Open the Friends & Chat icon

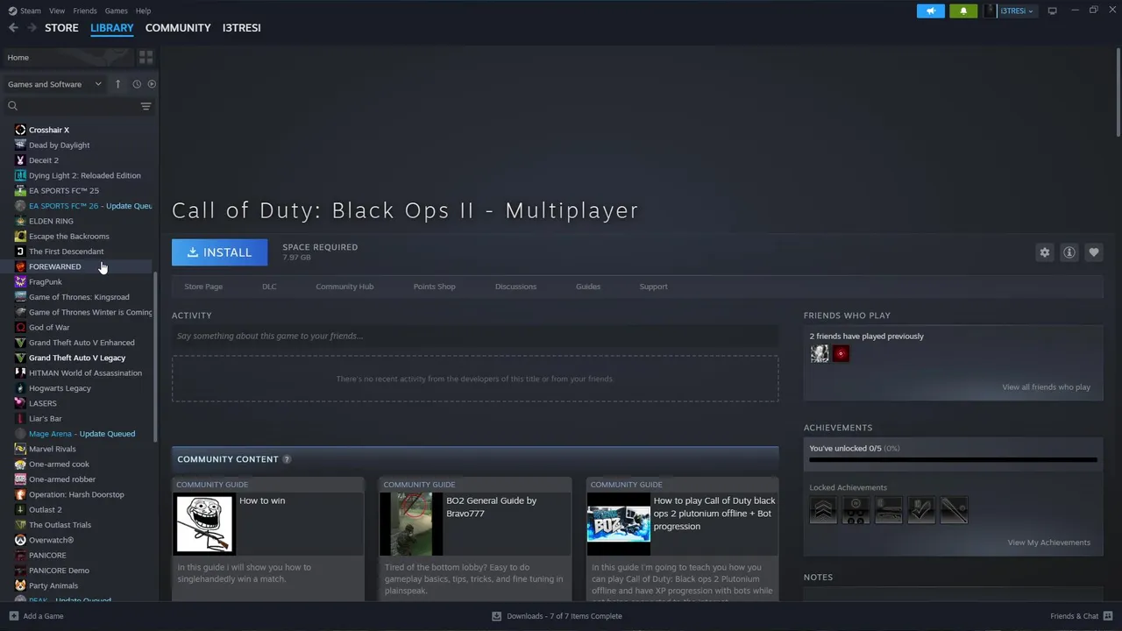pyautogui.click(x=1109, y=616)
